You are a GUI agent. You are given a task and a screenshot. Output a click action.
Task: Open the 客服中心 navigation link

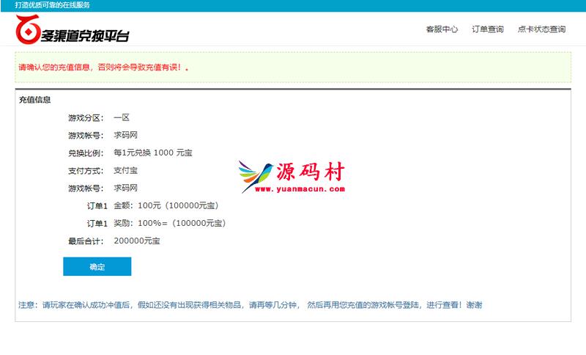[442, 29]
